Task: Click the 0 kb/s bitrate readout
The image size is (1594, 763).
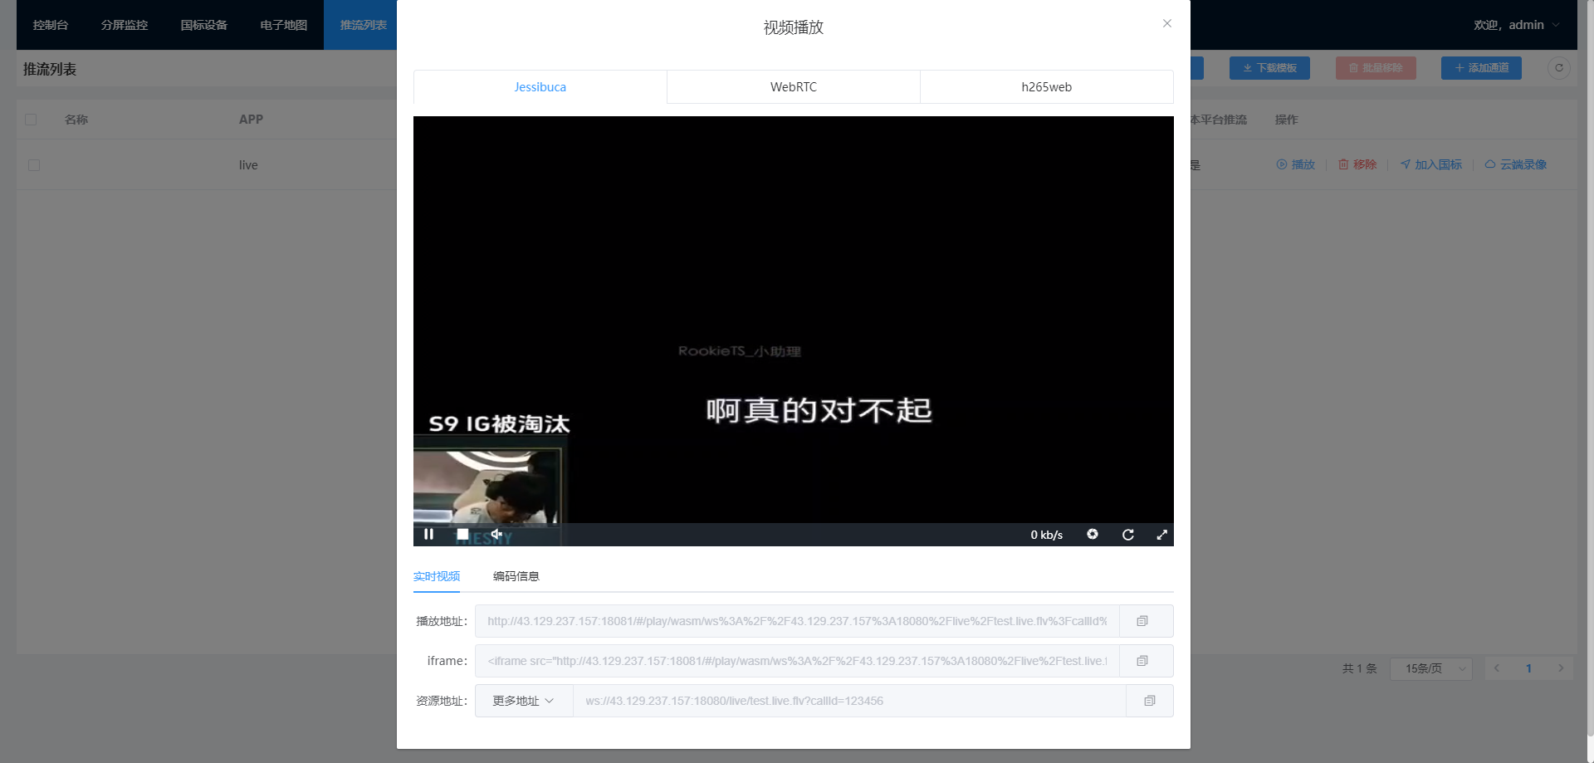Action: pos(1046,535)
